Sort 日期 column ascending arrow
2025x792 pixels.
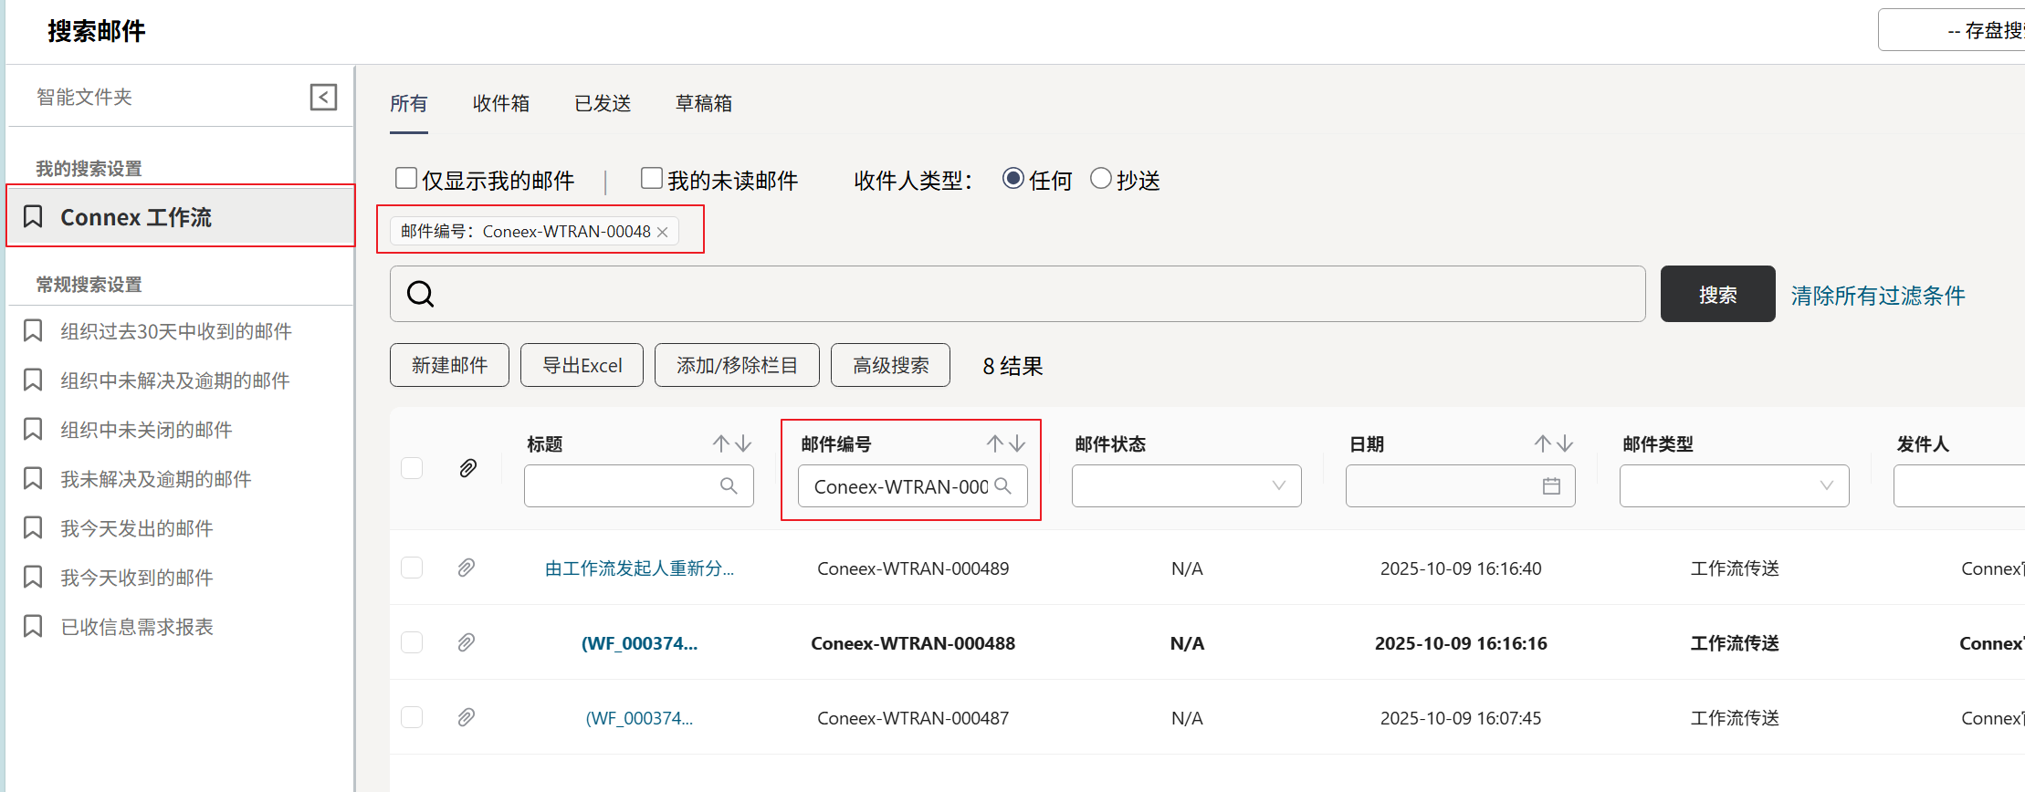coord(1543,443)
